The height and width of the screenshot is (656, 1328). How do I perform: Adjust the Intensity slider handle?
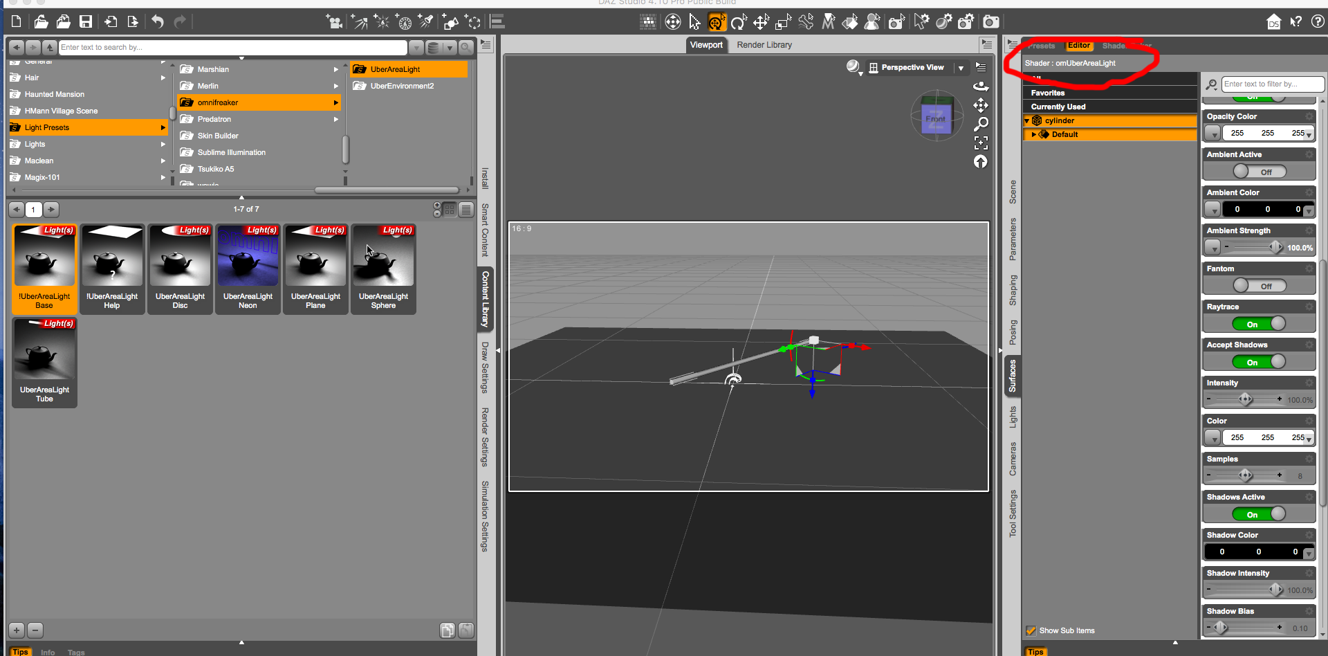[x=1245, y=399]
